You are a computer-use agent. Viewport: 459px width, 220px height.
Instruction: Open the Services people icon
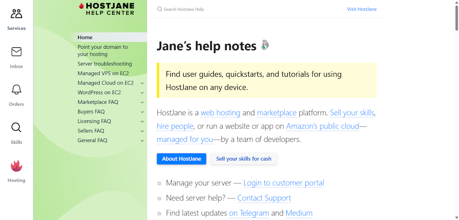[x=17, y=14]
